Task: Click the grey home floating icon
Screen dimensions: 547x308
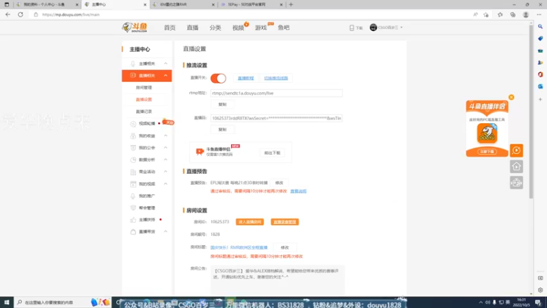Action: [x=516, y=166]
